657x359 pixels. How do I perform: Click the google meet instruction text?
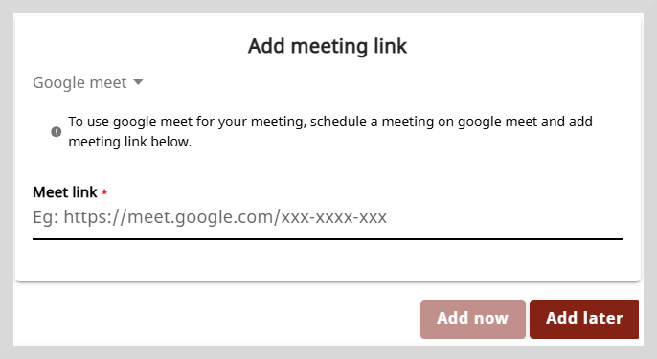pyautogui.click(x=330, y=131)
